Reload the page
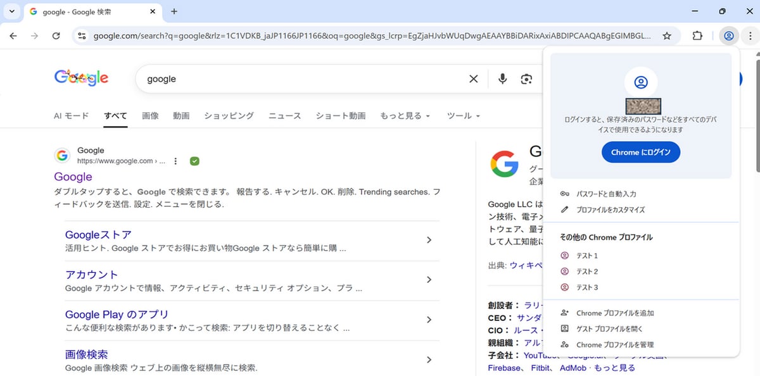This screenshot has width=760, height=376. tap(56, 36)
